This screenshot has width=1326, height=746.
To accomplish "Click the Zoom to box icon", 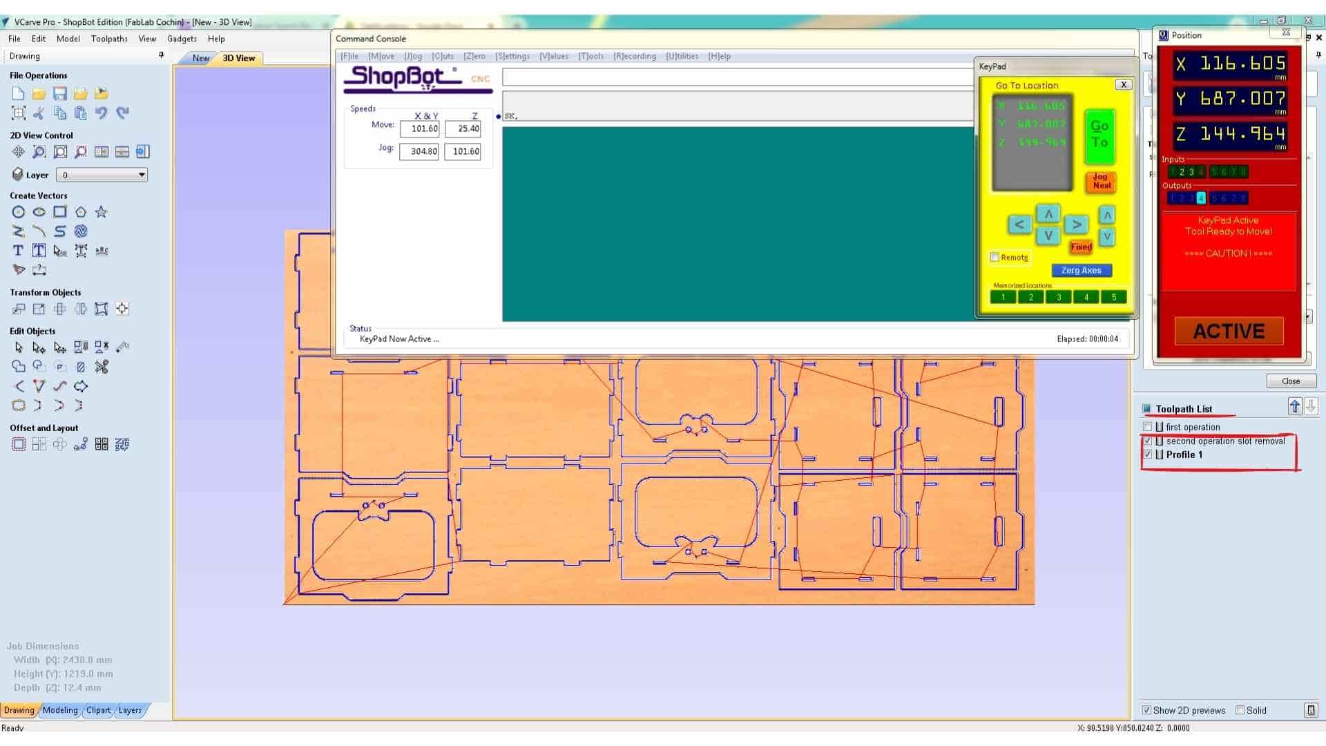I will [x=39, y=152].
